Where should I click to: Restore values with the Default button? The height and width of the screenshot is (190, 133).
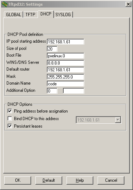(x=49, y=180)
